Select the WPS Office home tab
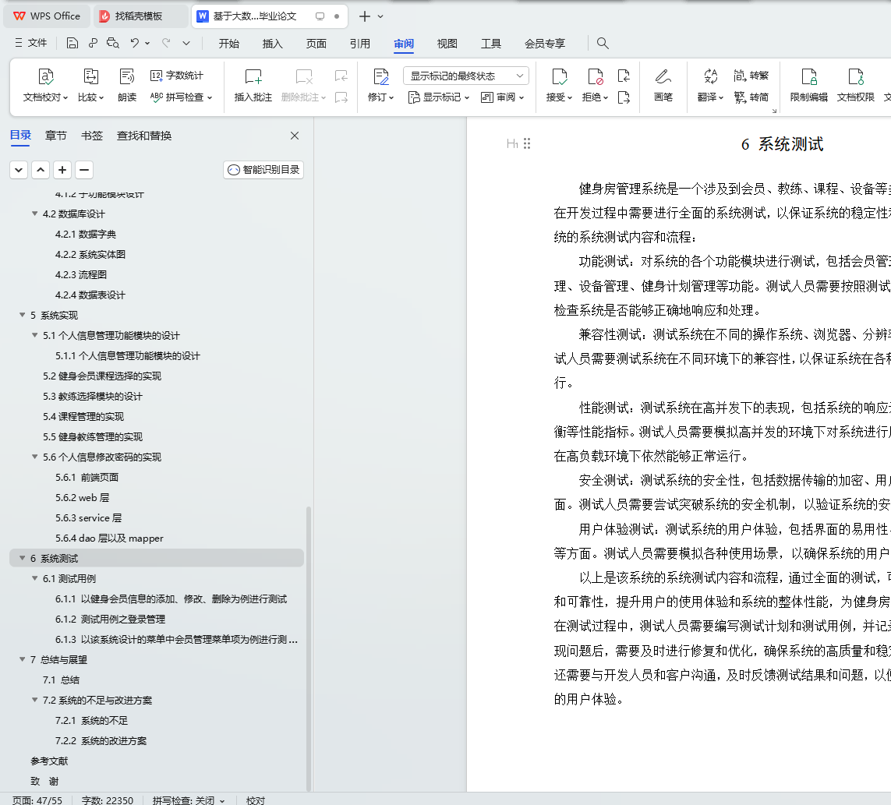This screenshot has height=805, width=891. (x=48, y=16)
